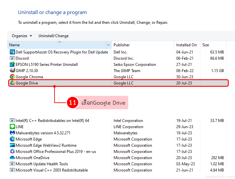
Task: Click the 33.7 MB size value
Action: 217,121
